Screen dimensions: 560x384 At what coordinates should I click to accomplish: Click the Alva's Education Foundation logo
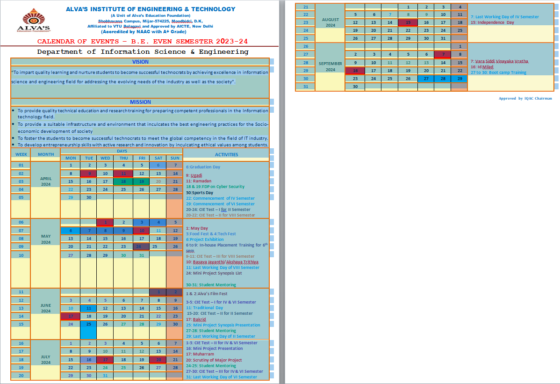click(x=34, y=21)
